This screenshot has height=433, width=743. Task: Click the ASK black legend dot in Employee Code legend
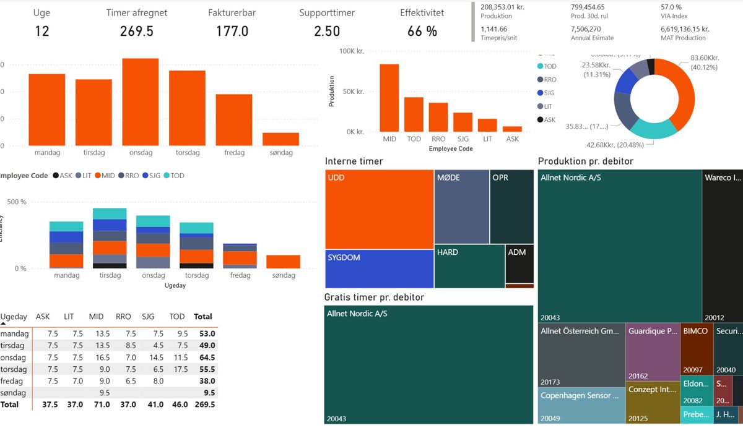click(56, 176)
